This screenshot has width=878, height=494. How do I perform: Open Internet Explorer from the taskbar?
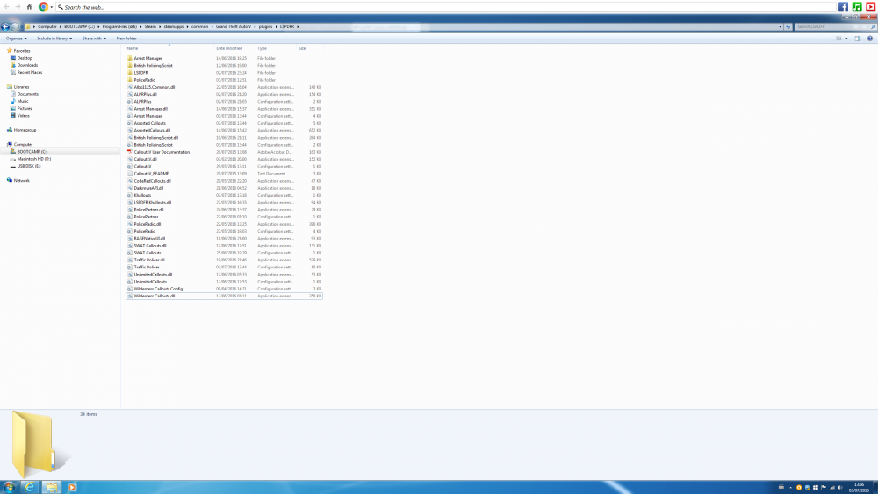(x=29, y=487)
